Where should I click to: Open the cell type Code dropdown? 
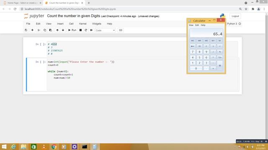click(105, 30)
